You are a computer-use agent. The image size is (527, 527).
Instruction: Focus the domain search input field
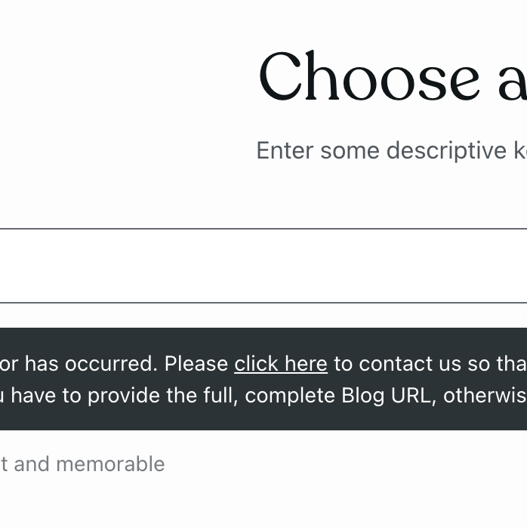click(263, 266)
